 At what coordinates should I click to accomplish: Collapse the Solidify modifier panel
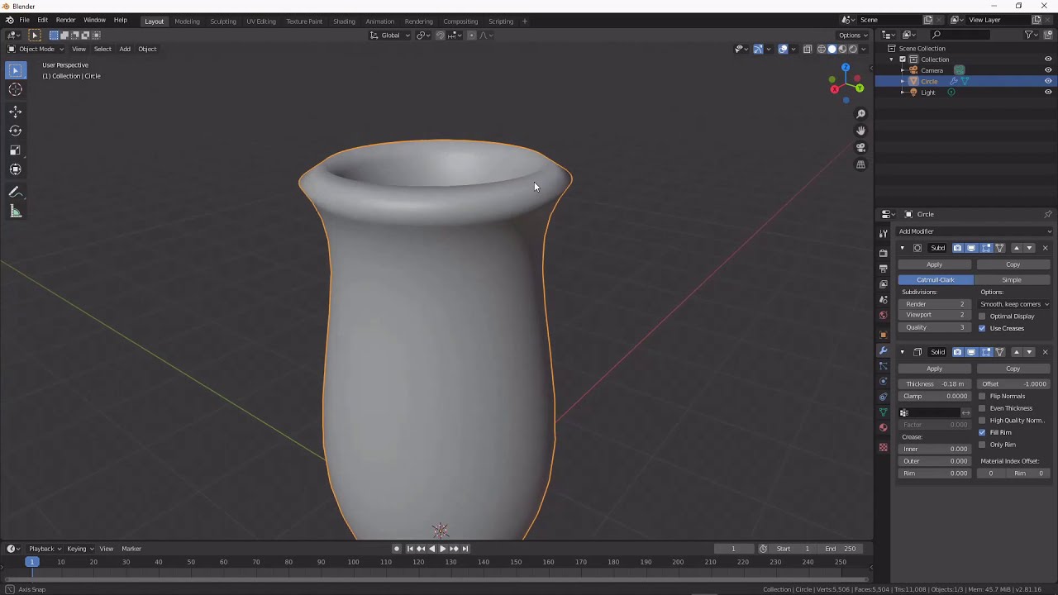(x=902, y=352)
